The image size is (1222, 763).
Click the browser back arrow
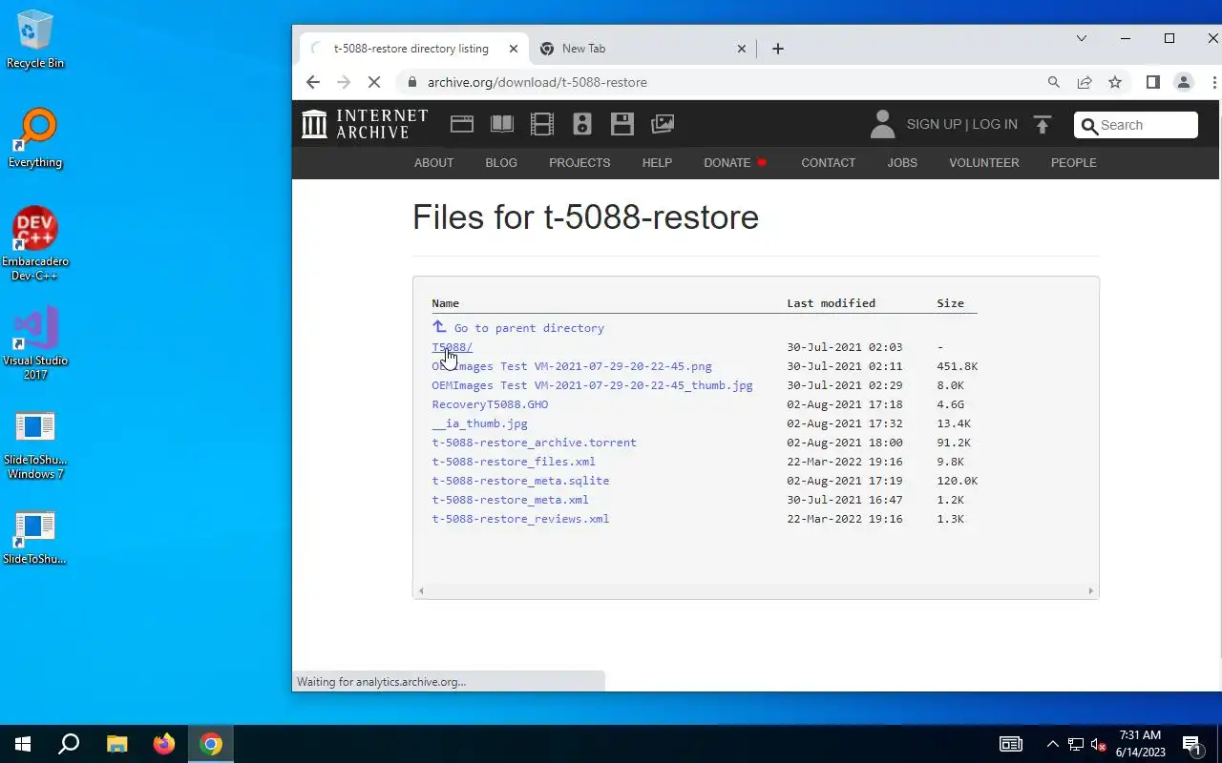[x=313, y=82]
